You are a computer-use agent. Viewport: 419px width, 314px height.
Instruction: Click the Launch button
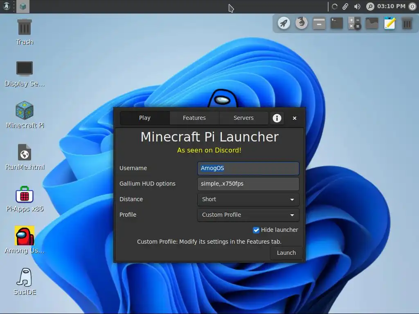pyautogui.click(x=286, y=253)
